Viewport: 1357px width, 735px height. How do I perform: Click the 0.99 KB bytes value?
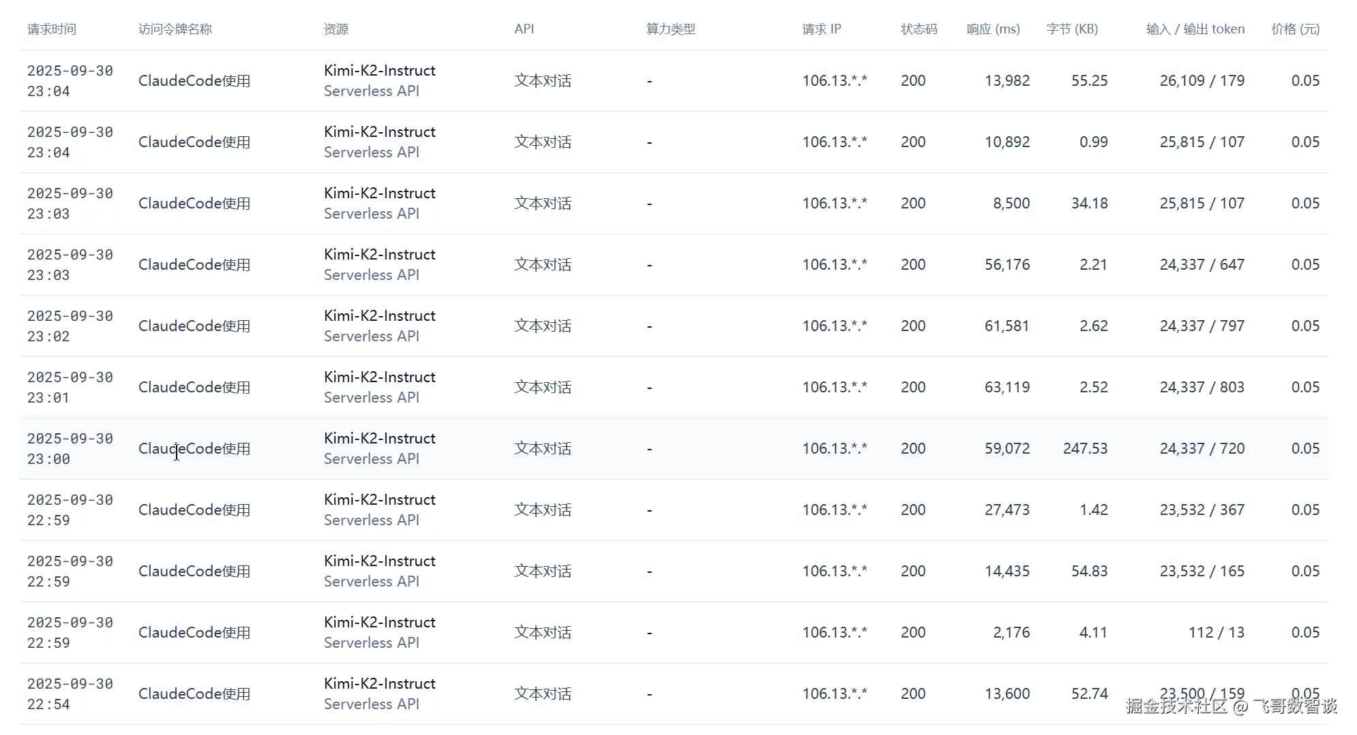point(1093,142)
